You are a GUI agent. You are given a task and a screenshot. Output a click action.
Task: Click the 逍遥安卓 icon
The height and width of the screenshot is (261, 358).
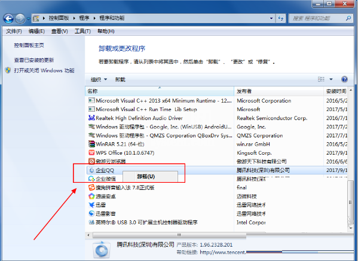pyautogui.click(x=91, y=196)
